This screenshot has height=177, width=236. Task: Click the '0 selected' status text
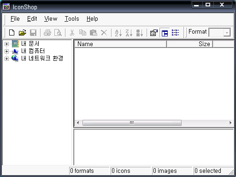pyautogui.click(x=208, y=171)
